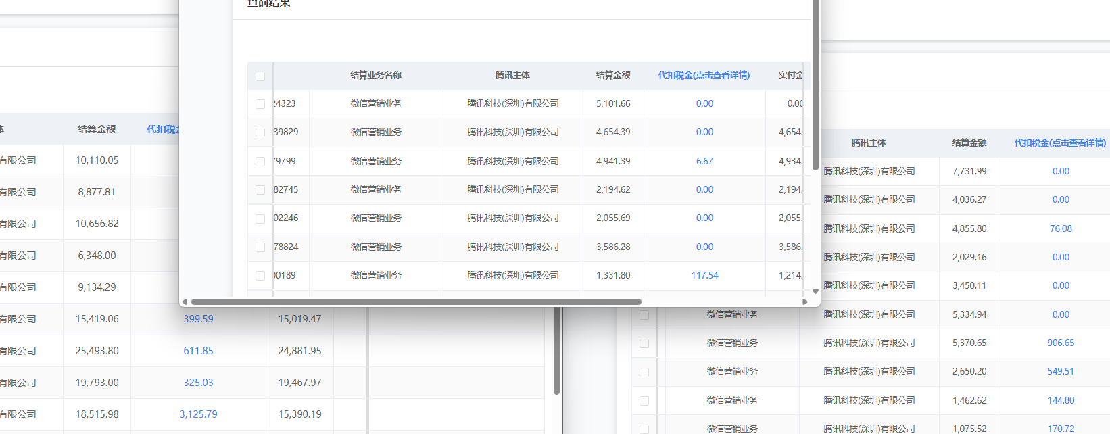Click the left window's vertical scrollbar thumb

pos(556,350)
